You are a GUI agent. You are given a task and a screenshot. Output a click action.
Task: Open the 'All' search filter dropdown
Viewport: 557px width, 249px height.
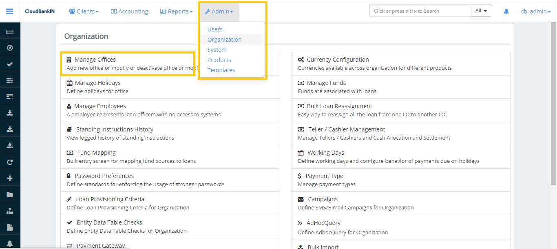481,11
